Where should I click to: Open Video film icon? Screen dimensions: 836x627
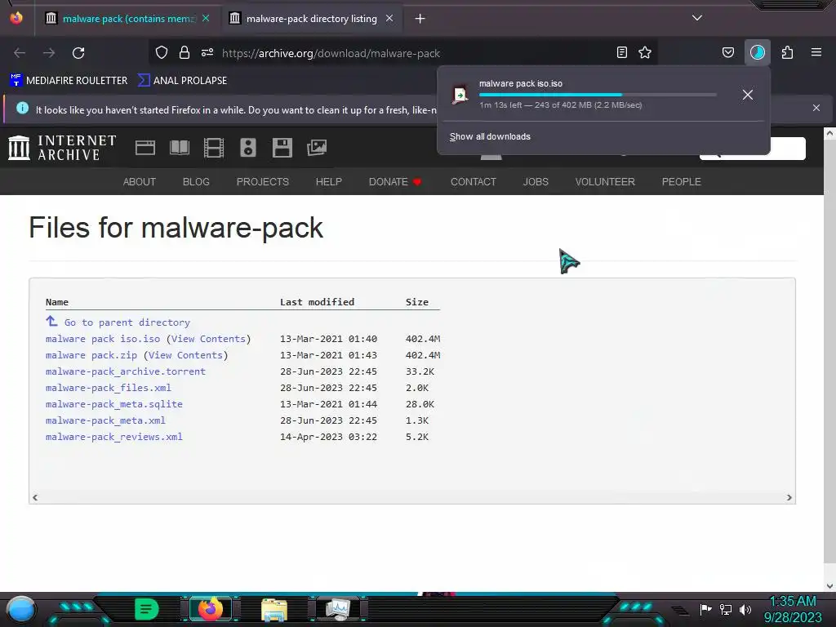click(214, 148)
